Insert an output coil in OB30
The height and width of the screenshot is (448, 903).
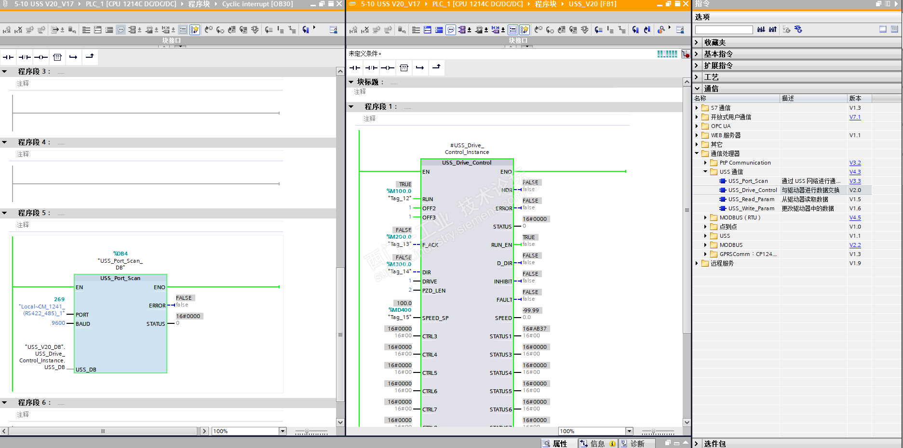point(41,57)
